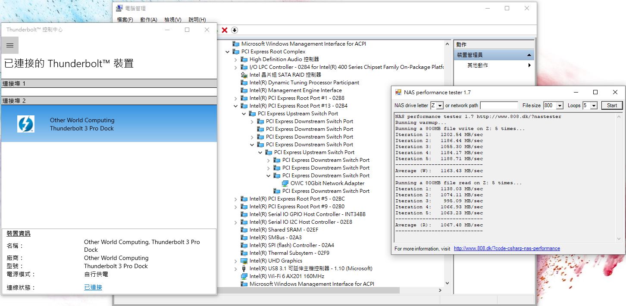Click the Average (R) 1067.48 MB/sec line

(439, 225)
